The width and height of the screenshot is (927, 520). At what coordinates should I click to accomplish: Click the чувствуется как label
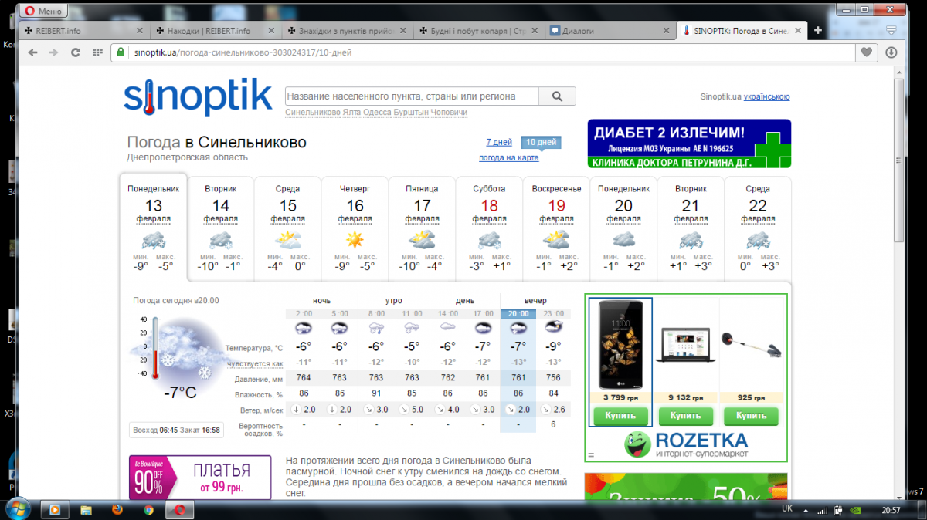[x=256, y=363]
